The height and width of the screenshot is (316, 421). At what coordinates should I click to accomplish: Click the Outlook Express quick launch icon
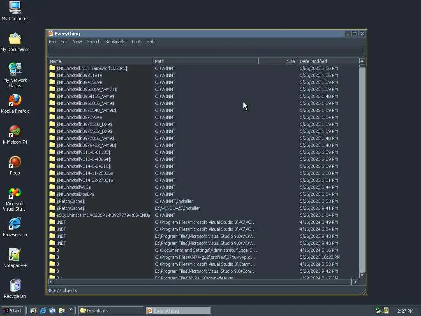point(52,311)
